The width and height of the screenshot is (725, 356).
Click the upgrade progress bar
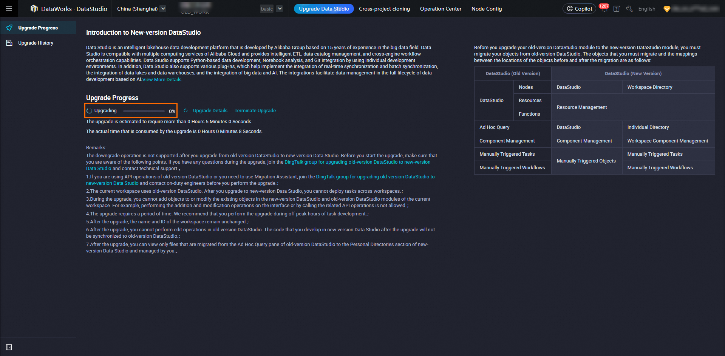coord(144,111)
